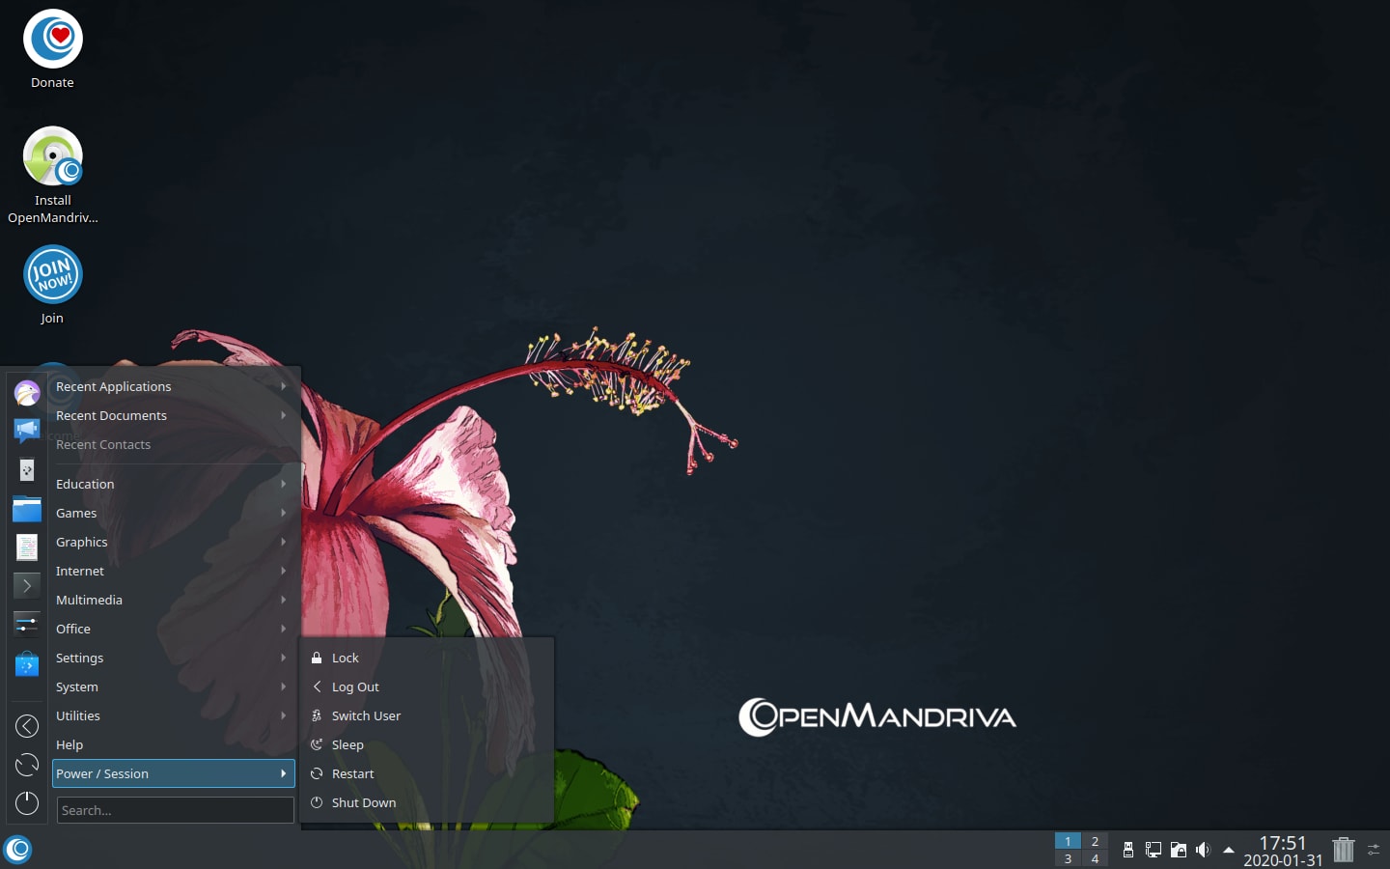Screen dimensions: 1390x869
Task: Launch the blue folder file manager favorite
Action: tap(27, 509)
